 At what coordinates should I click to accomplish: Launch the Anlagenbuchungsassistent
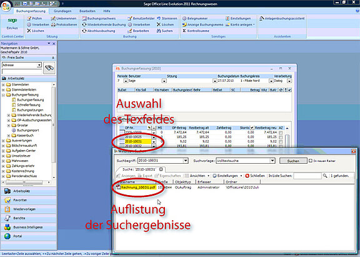pyautogui.click(x=282, y=18)
